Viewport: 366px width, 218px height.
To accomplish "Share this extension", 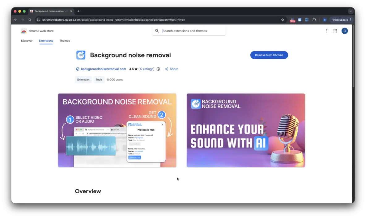I will pos(172,69).
